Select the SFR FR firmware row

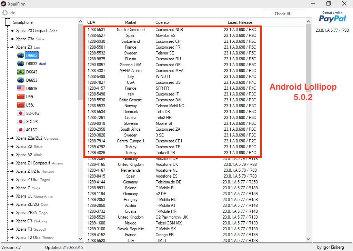tap(173, 88)
